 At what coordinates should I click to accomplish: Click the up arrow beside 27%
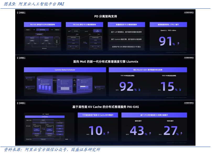181,133
